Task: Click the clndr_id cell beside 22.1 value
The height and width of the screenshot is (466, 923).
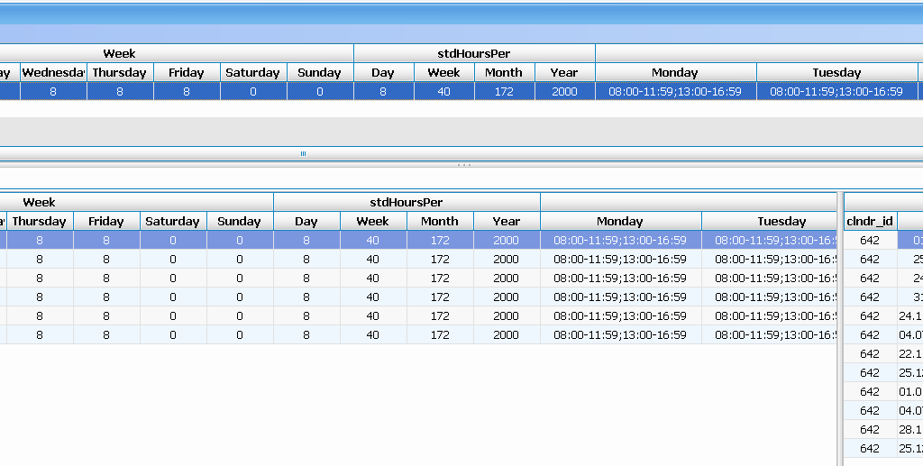Action: point(870,353)
